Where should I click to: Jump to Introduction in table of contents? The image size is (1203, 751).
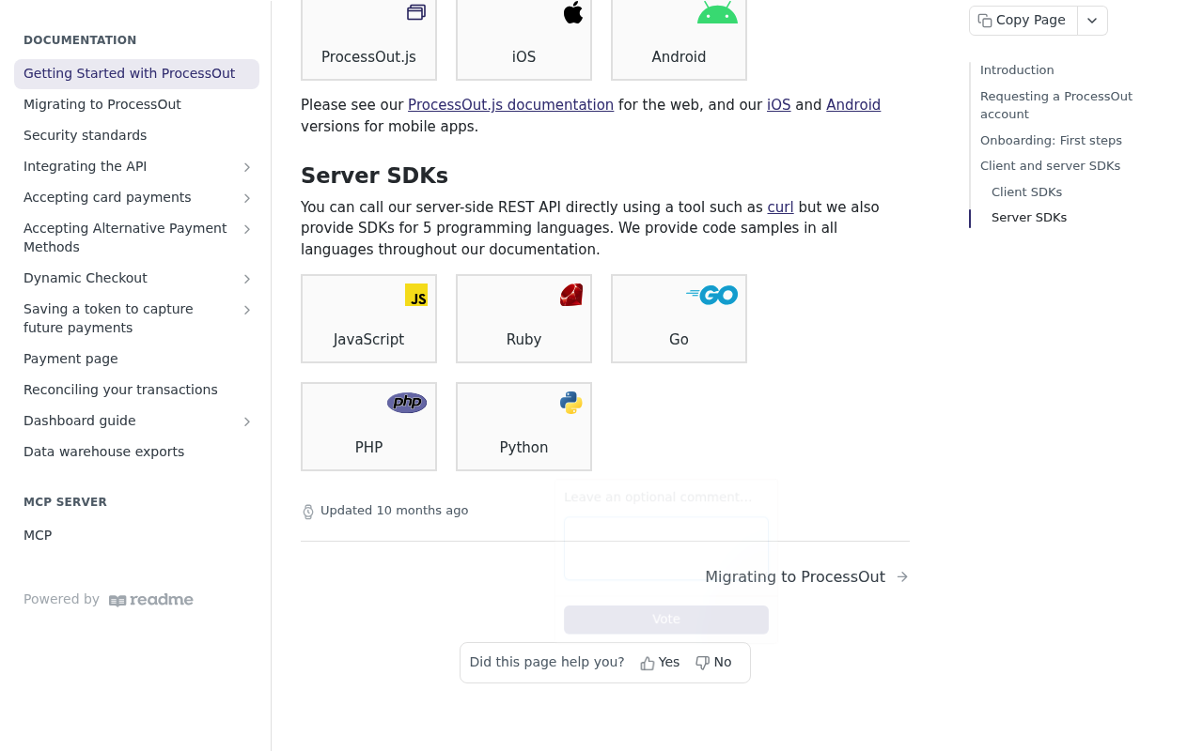[x=1017, y=70]
